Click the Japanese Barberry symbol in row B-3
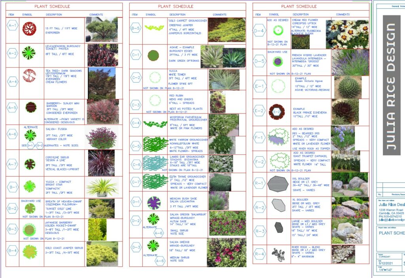The height and width of the screenshot is (278, 405). point(29,230)
